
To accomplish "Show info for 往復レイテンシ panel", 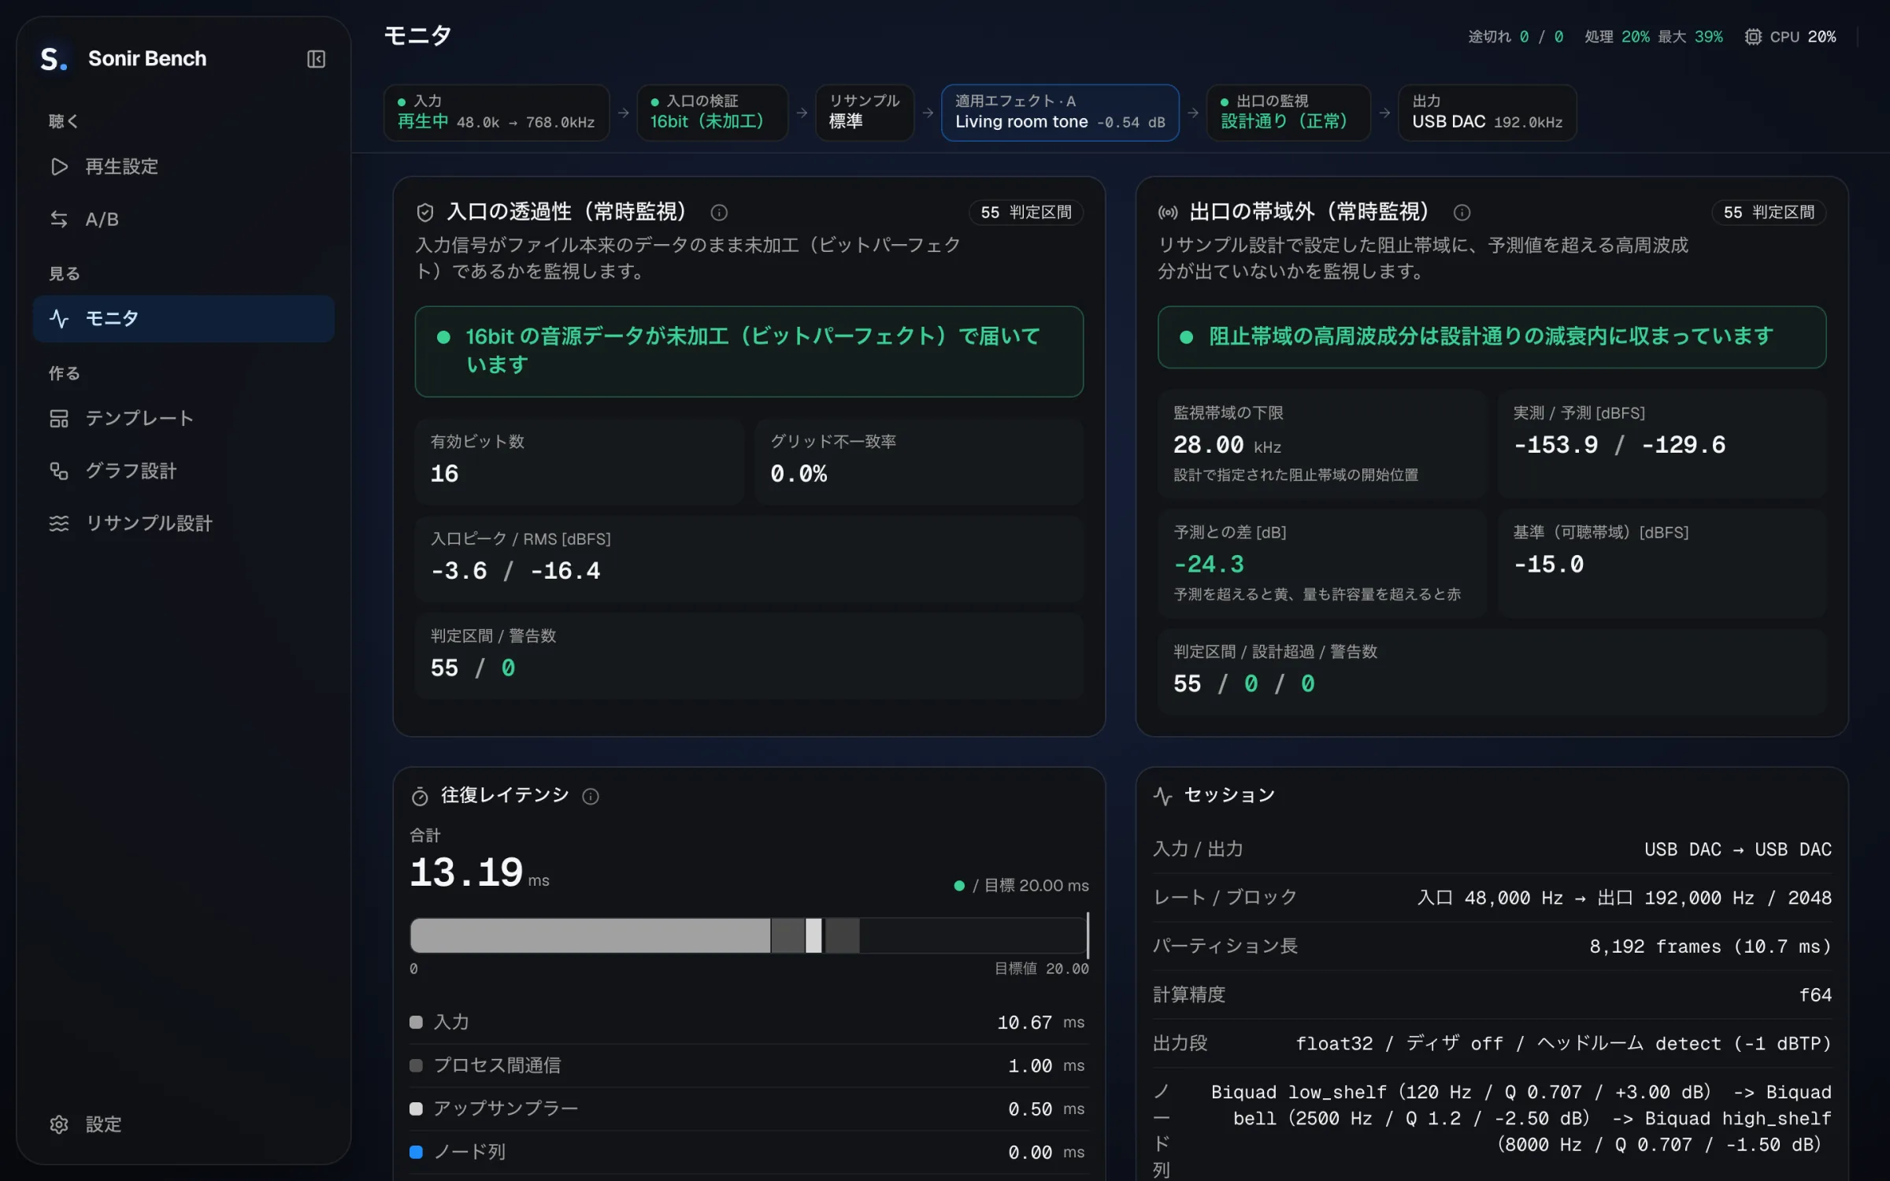I will pyautogui.click(x=591, y=797).
